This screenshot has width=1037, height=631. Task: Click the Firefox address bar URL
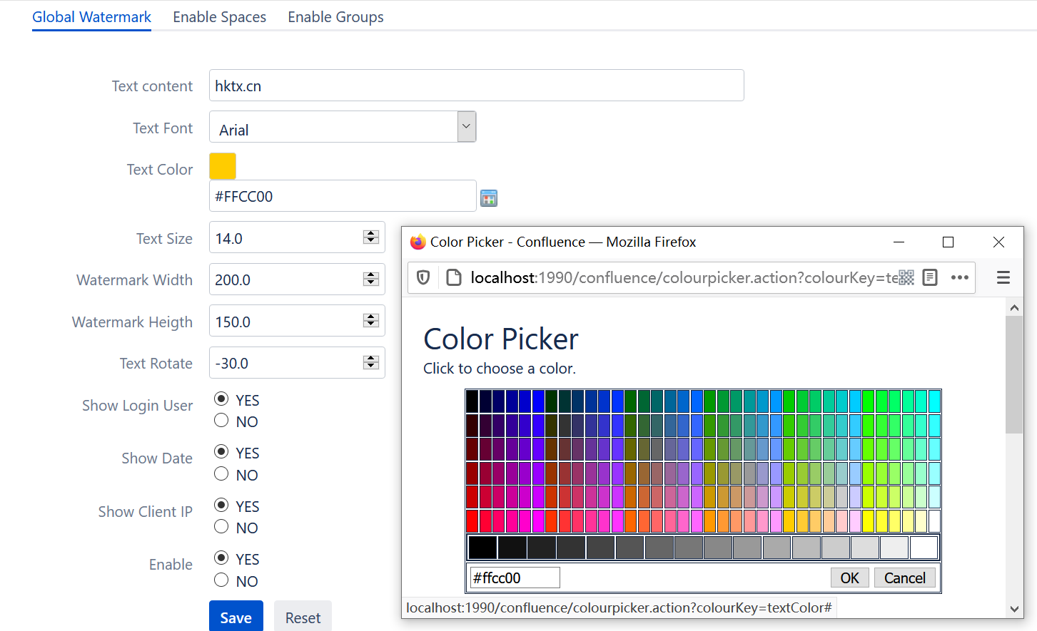pos(682,277)
